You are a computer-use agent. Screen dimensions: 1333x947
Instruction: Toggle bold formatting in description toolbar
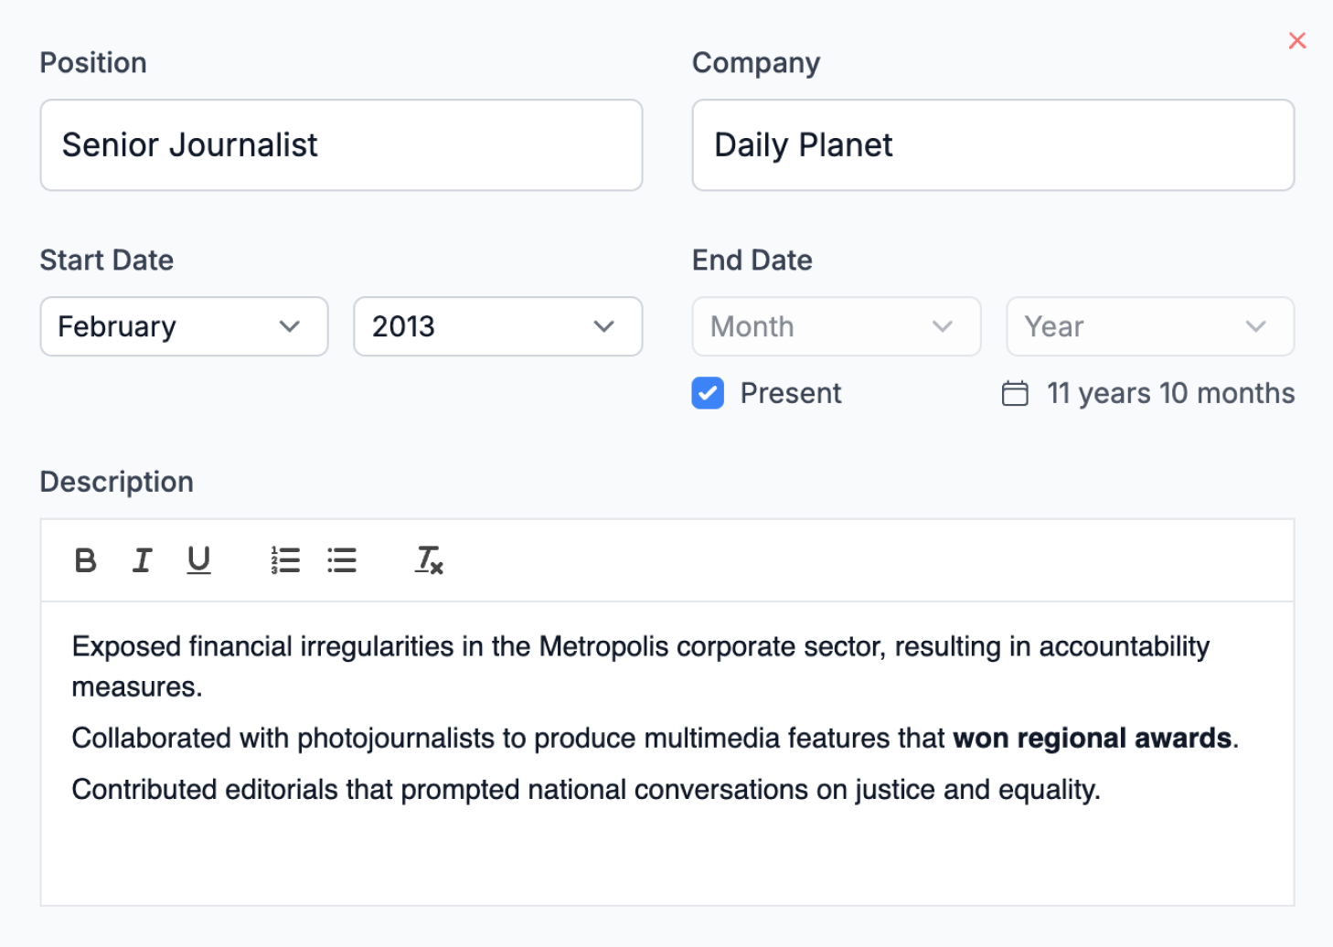coord(85,560)
